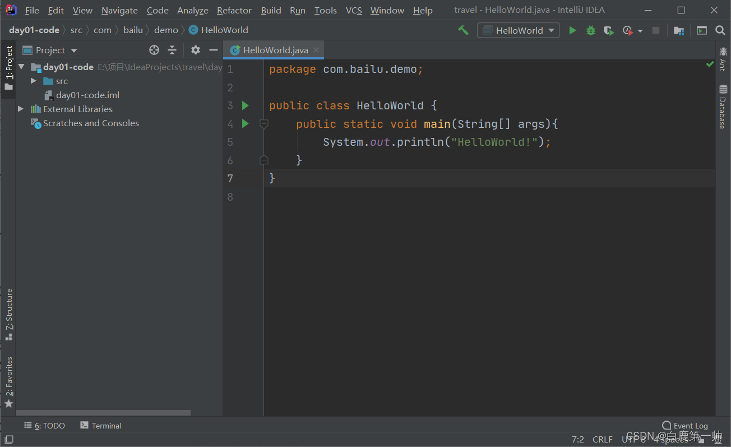Toggle the 6: TODO tool window

click(x=44, y=426)
